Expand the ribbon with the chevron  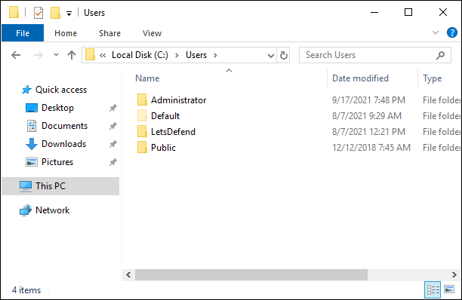click(436, 32)
